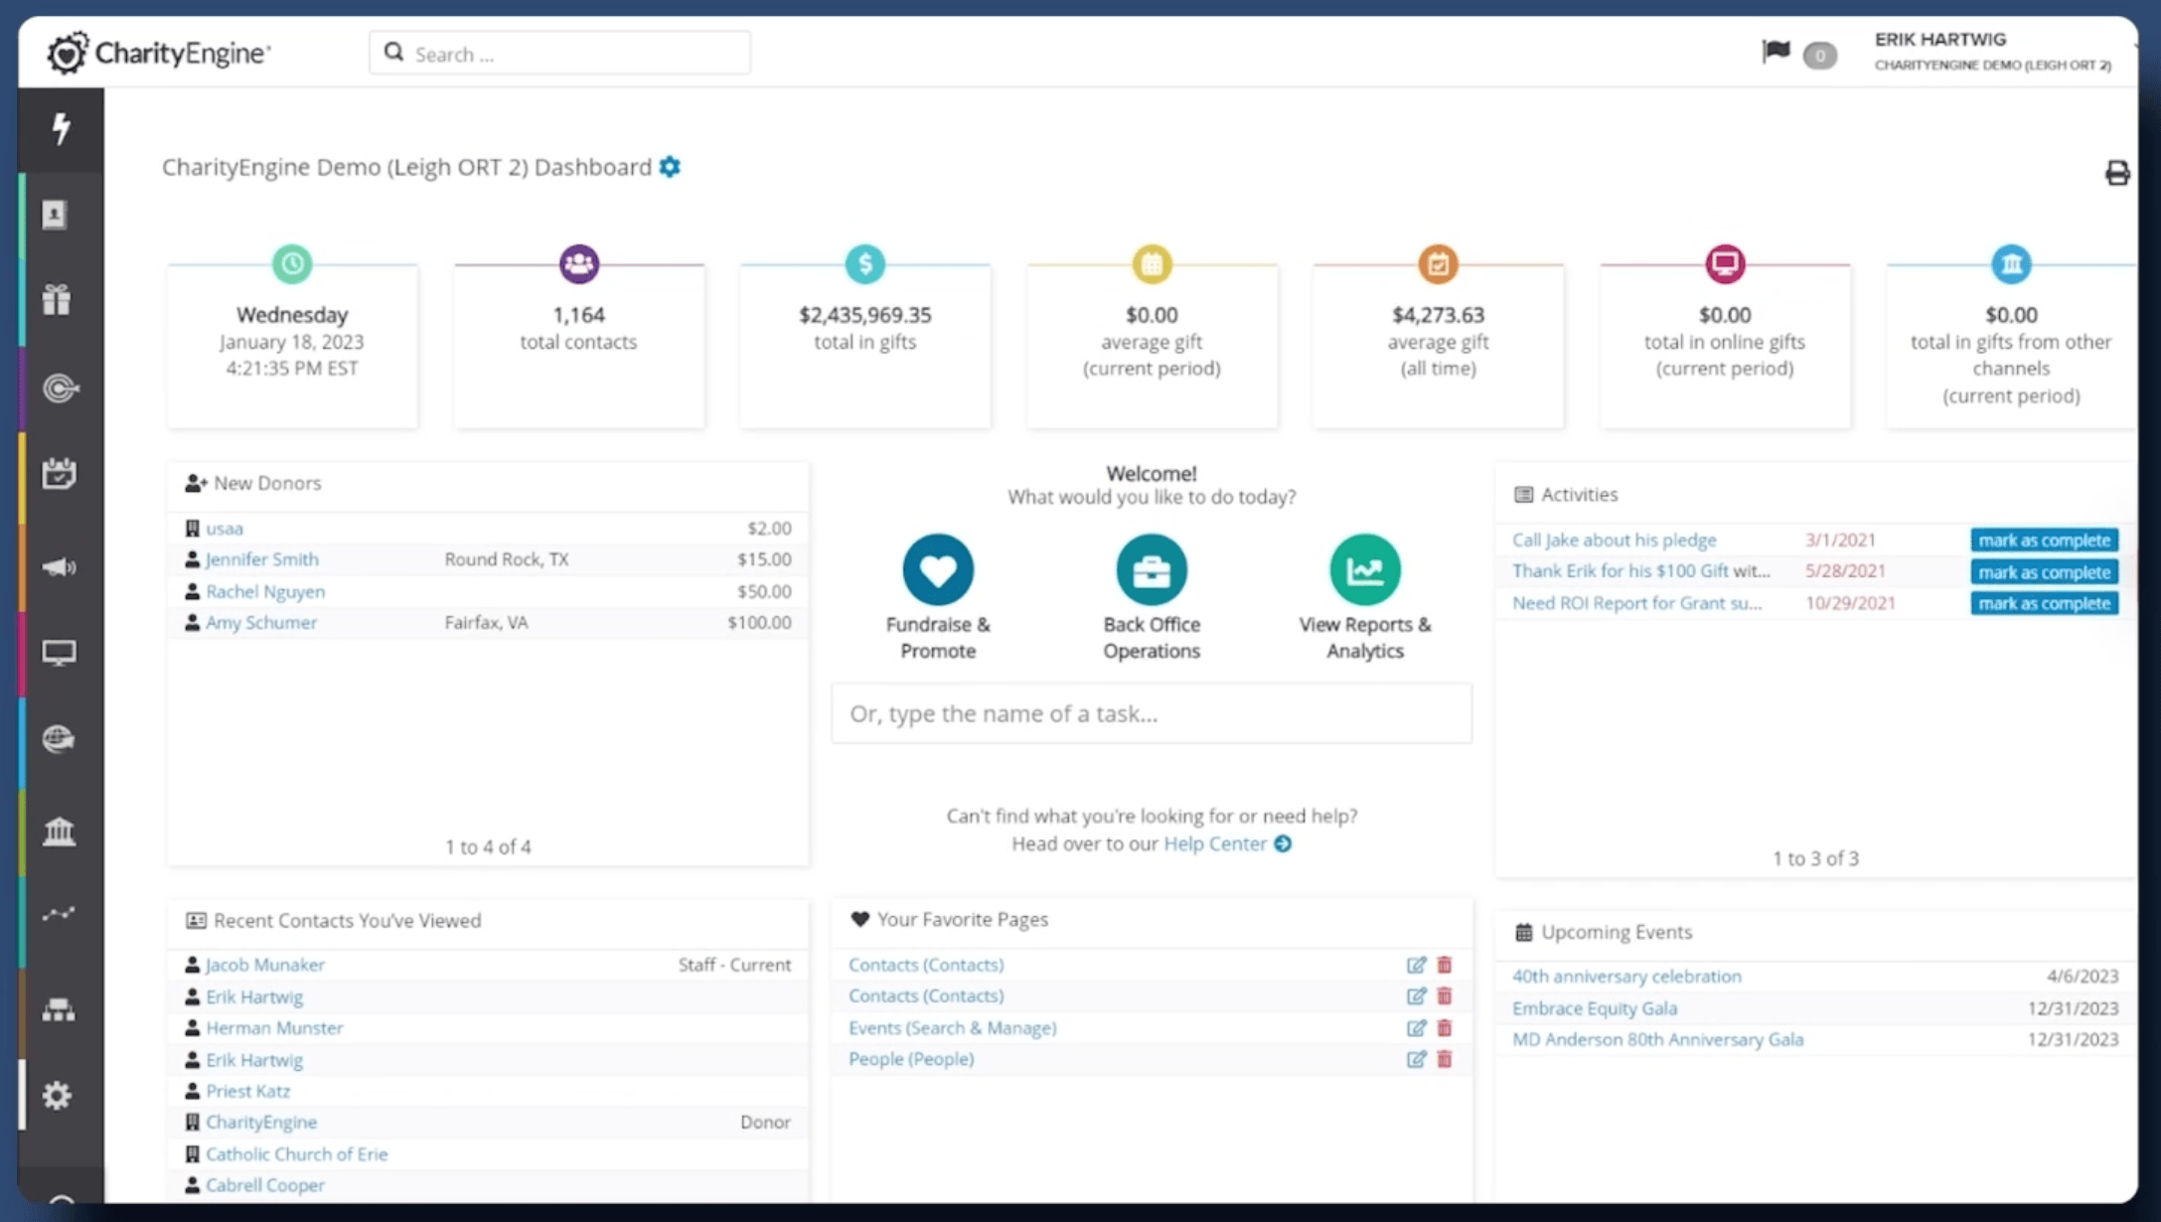Screen dimensions: 2161x1222
Task: Delete the People (People) favorite page
Action: pos(1445,1059)
